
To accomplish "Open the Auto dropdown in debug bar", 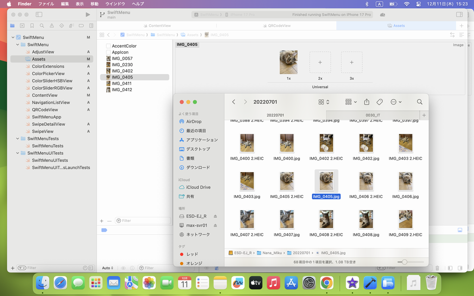I will click(108, 268).
